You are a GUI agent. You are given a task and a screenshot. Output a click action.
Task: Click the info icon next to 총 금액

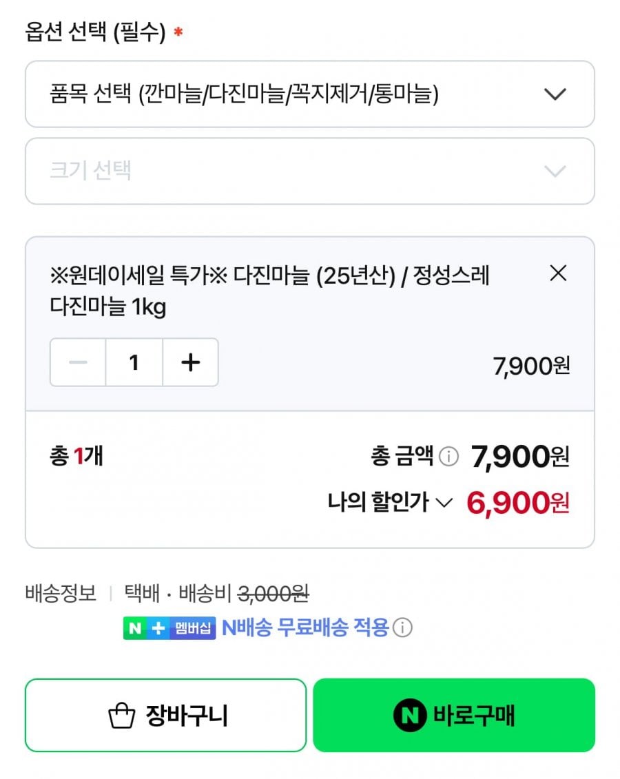coord(448,456)
